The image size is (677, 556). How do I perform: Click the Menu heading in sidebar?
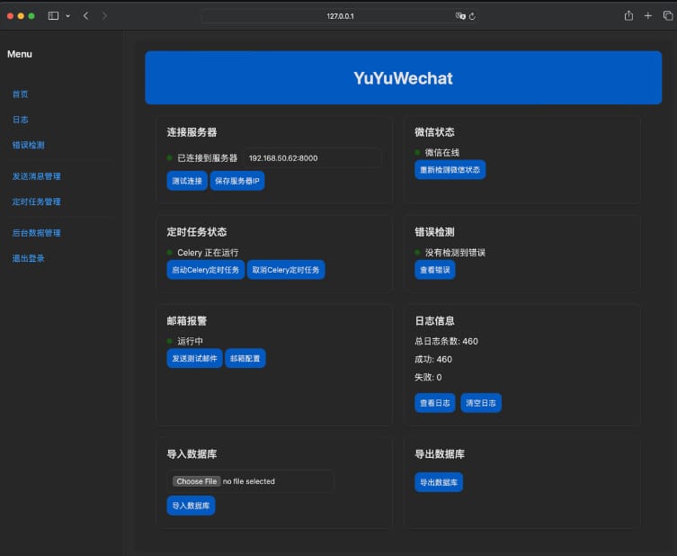point(20,54)
